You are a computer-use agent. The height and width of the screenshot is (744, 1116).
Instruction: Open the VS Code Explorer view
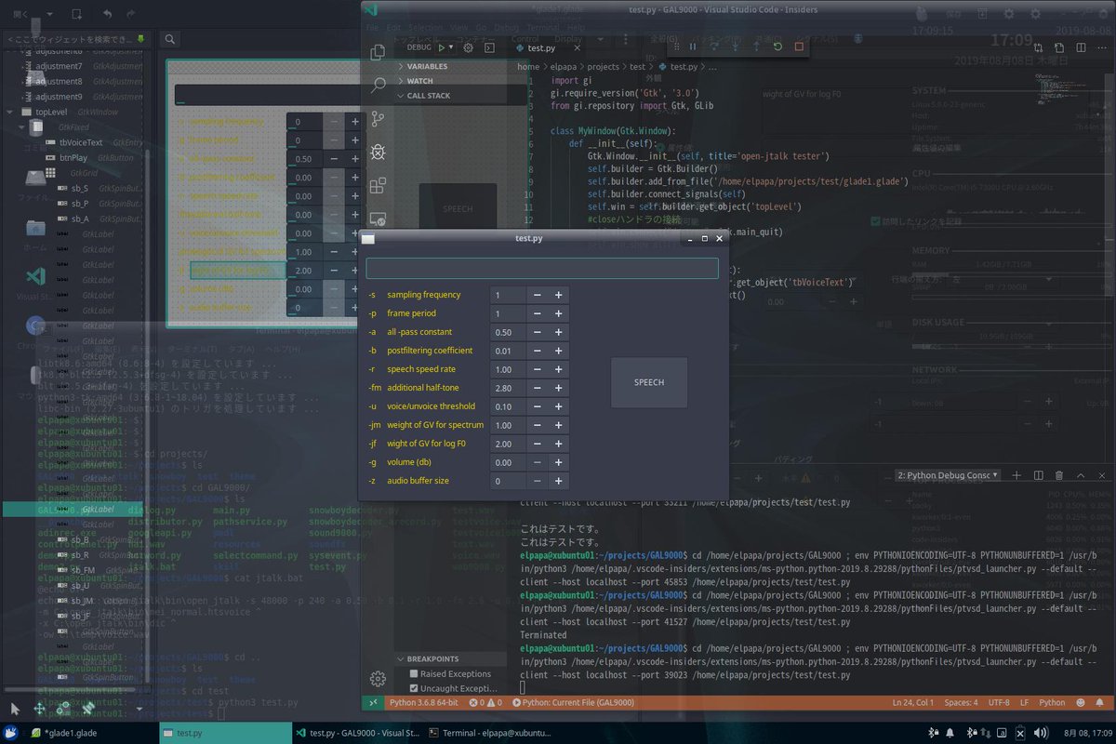click(x=378, y=52)
